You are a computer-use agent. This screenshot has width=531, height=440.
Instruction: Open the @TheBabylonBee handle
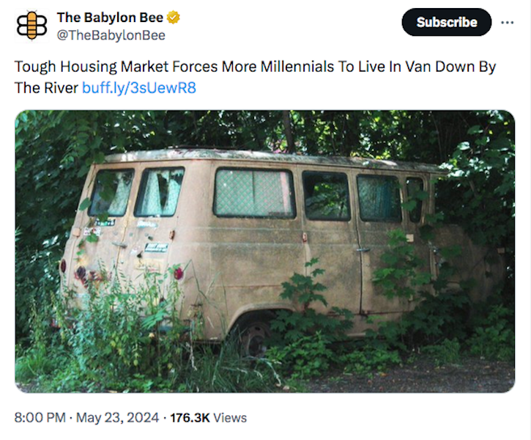click(x=111, y=35)
